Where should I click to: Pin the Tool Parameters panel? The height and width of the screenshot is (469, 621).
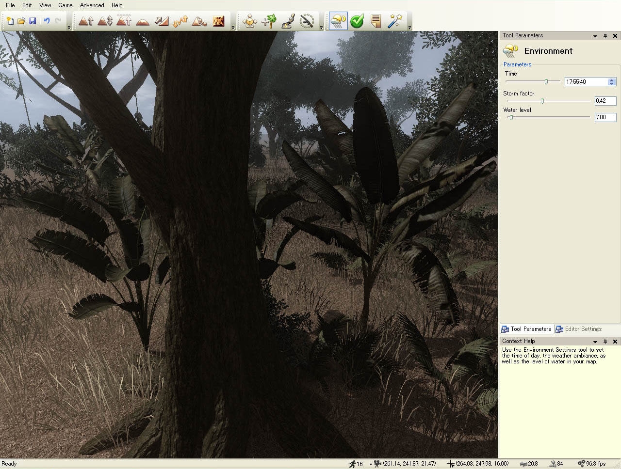[605, 36]
